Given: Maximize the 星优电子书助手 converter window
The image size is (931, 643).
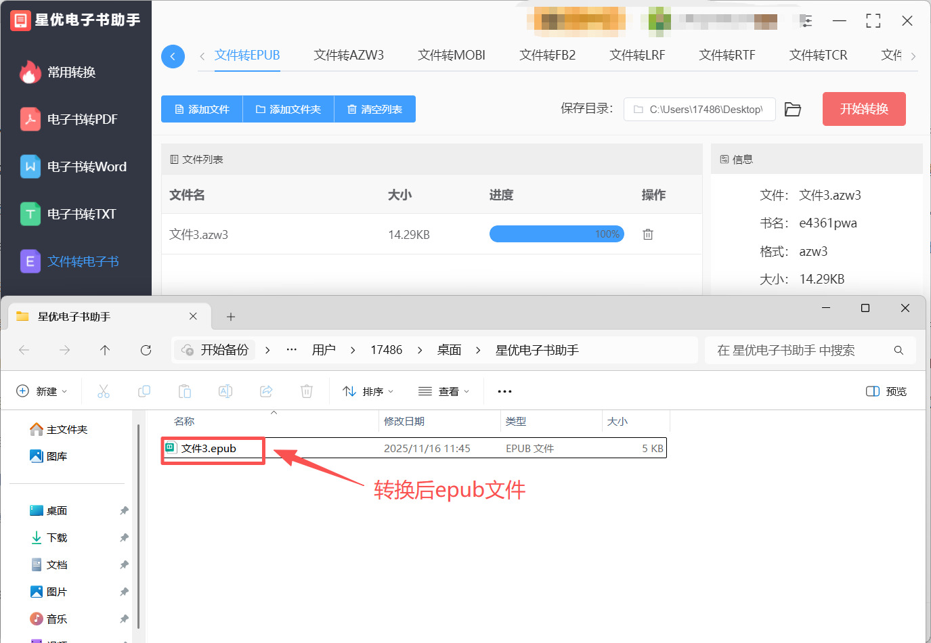Looking at the screenshot, I should (873, 21).
